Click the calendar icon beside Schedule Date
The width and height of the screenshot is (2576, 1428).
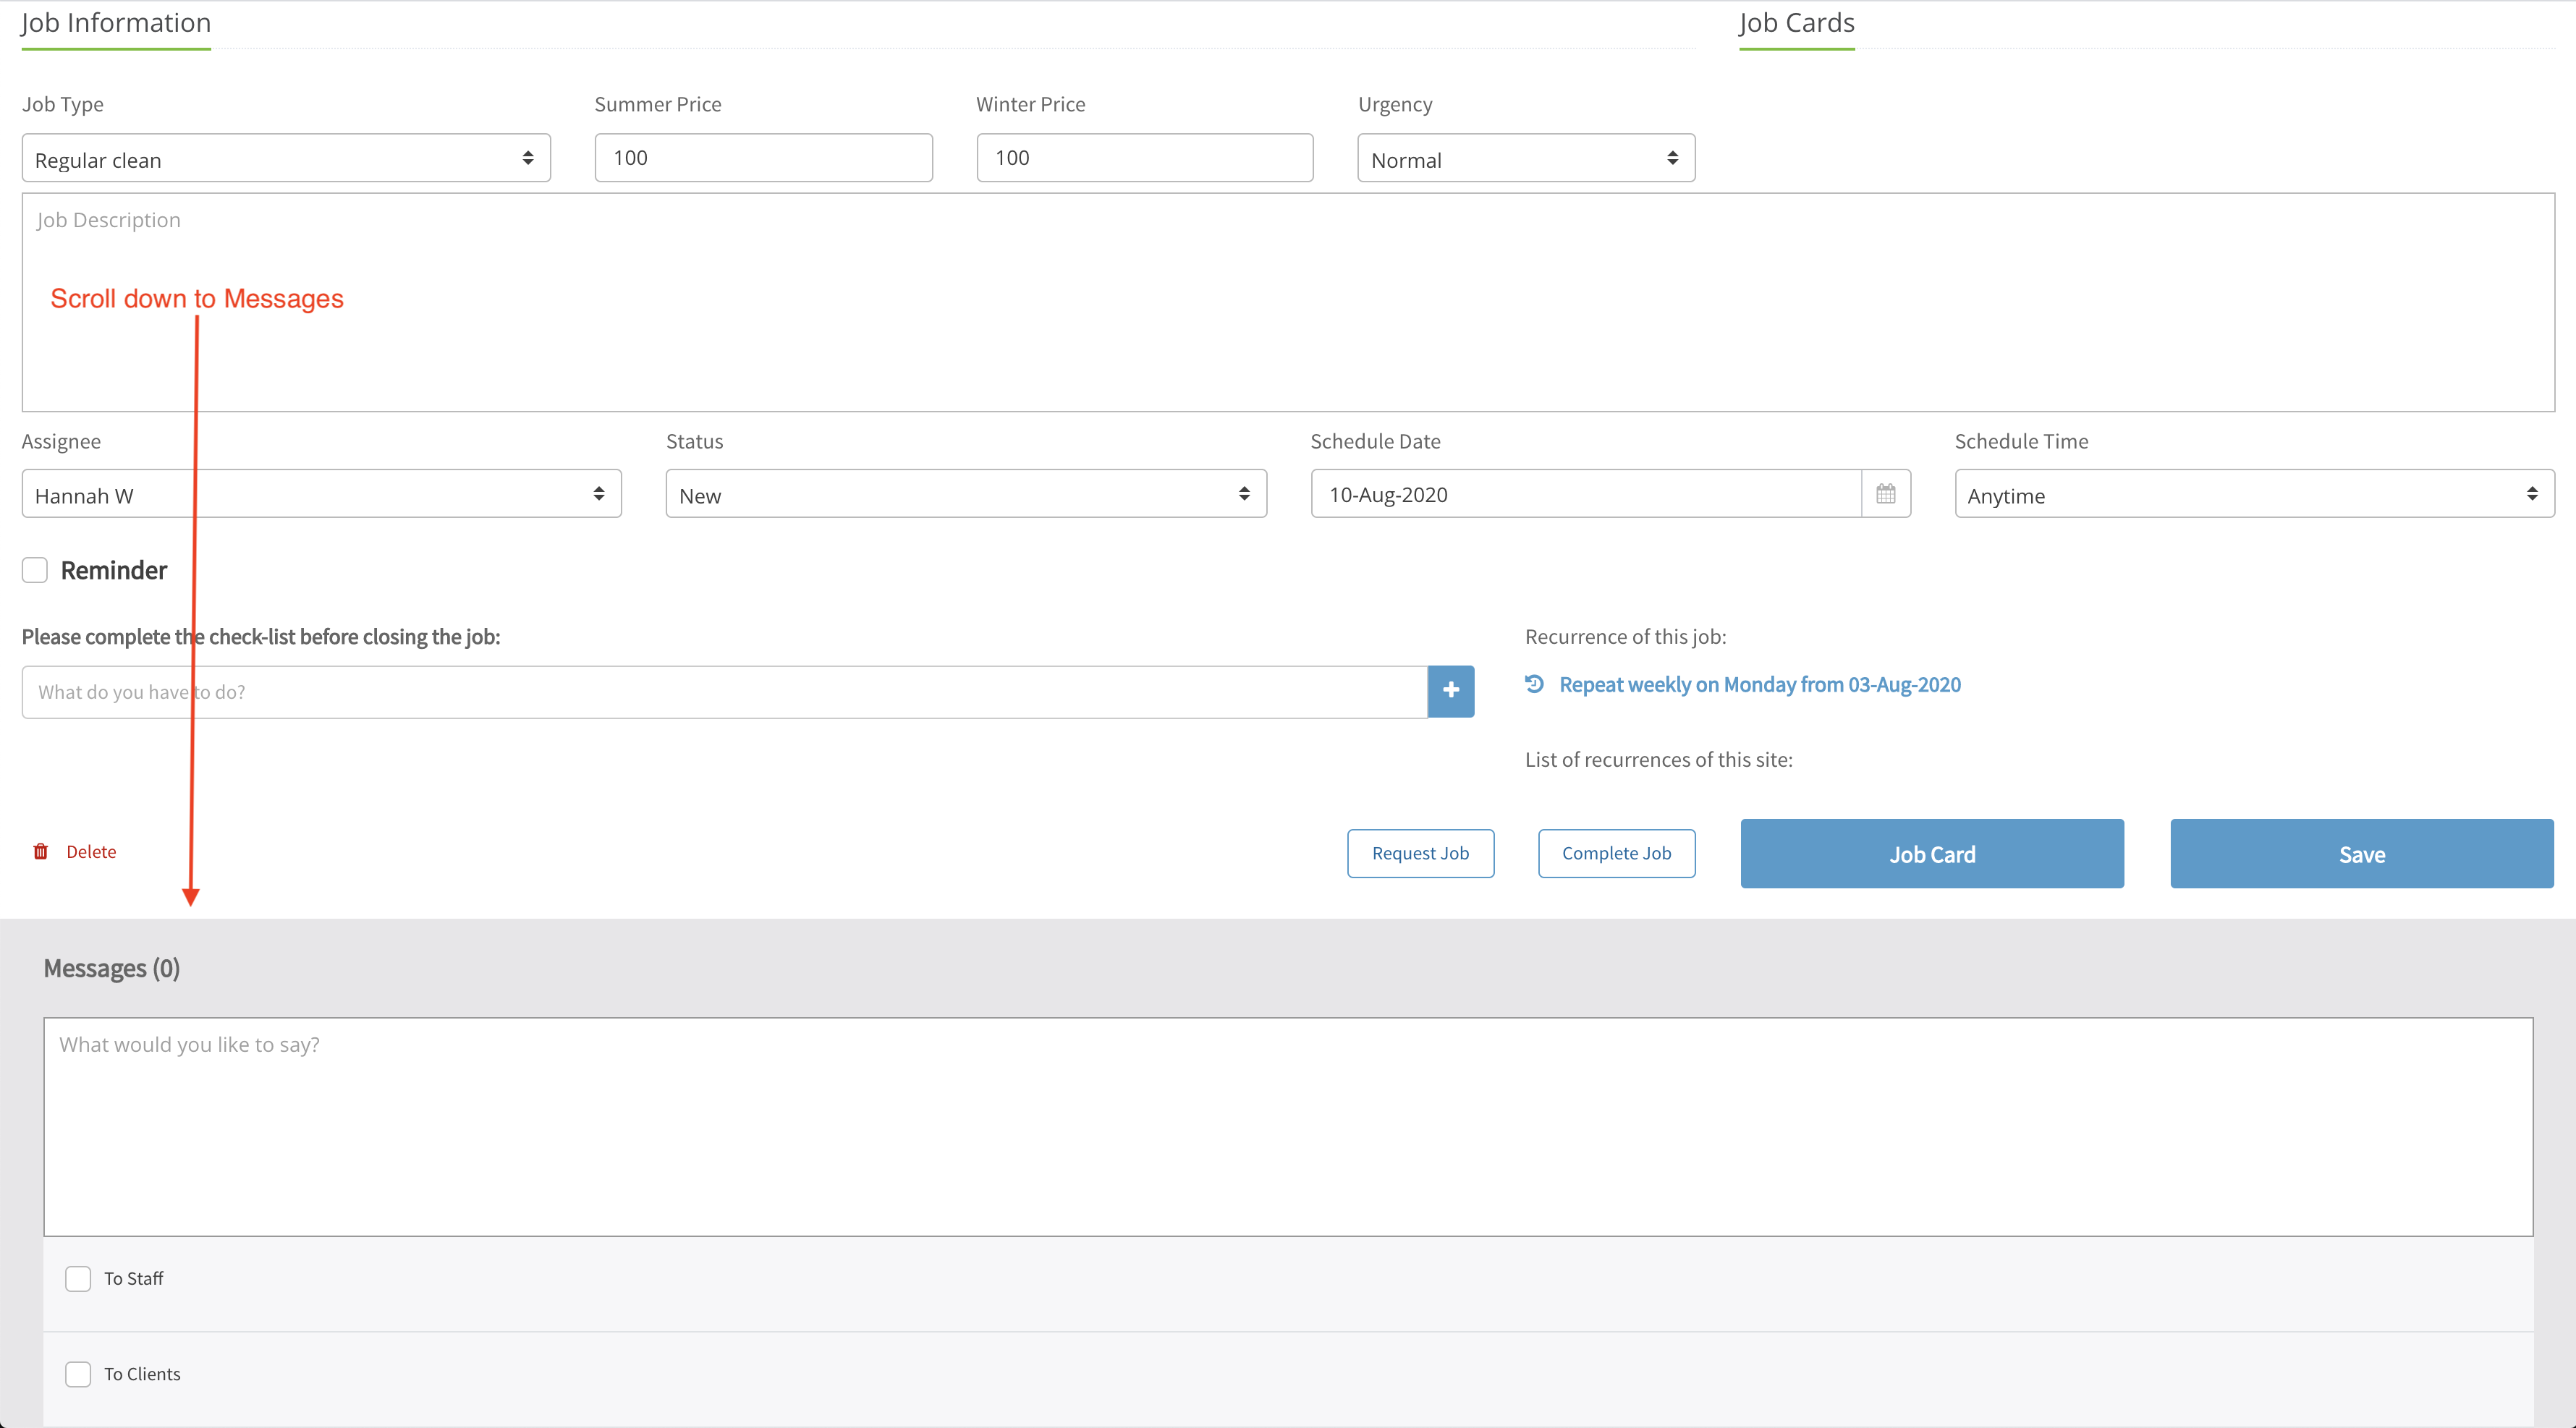click(x=1885, y=494)
